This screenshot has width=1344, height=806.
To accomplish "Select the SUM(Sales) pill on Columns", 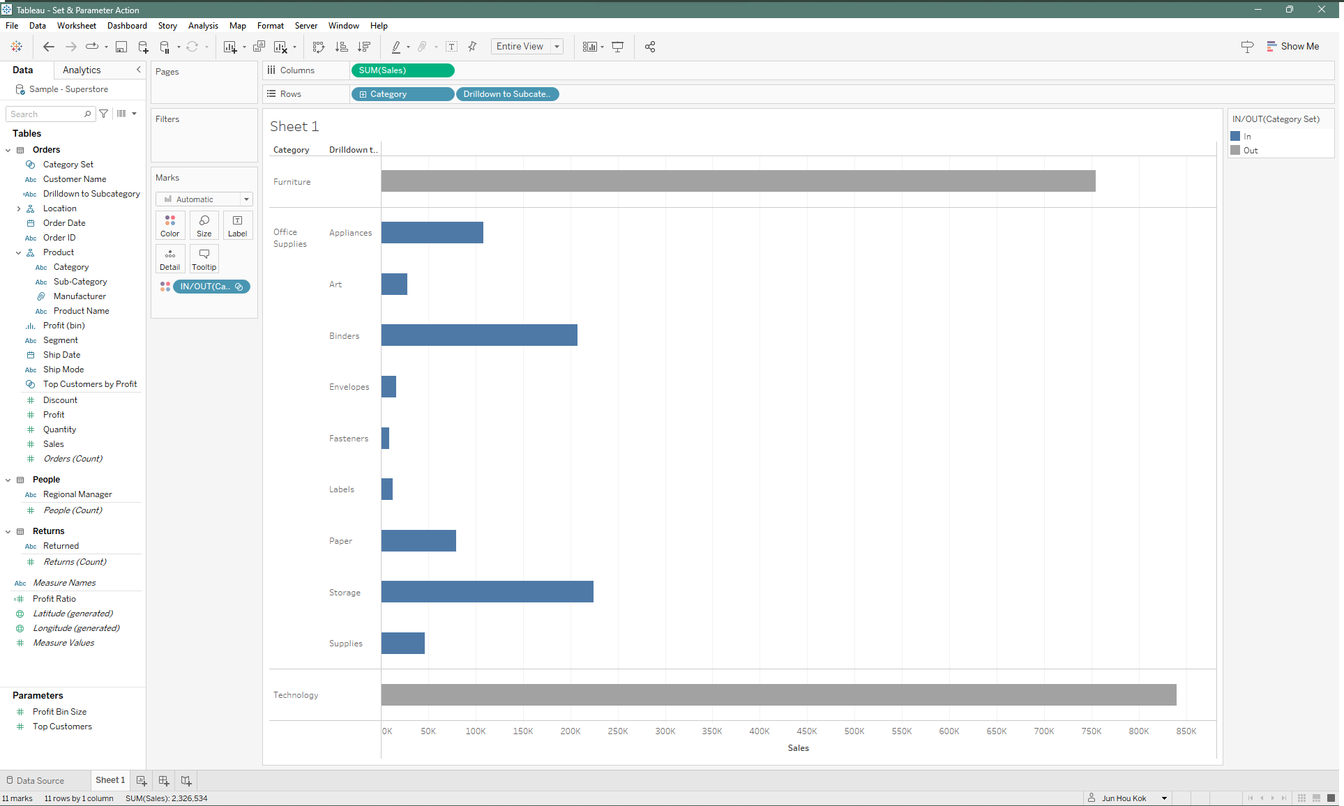I will tap(403, 70).
